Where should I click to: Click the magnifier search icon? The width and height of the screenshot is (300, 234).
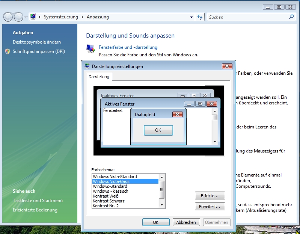click(x=291, y=17)
